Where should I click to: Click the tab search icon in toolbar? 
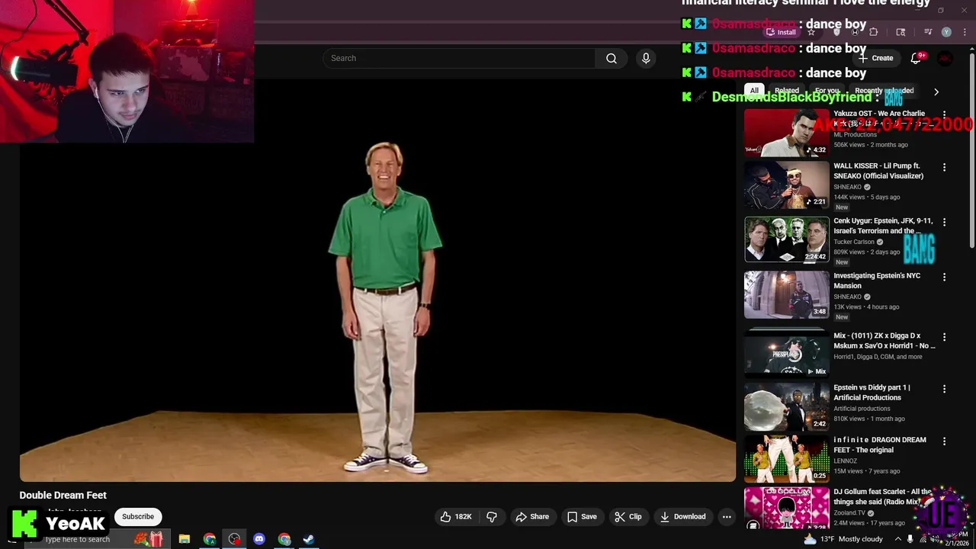pos(901,32)
